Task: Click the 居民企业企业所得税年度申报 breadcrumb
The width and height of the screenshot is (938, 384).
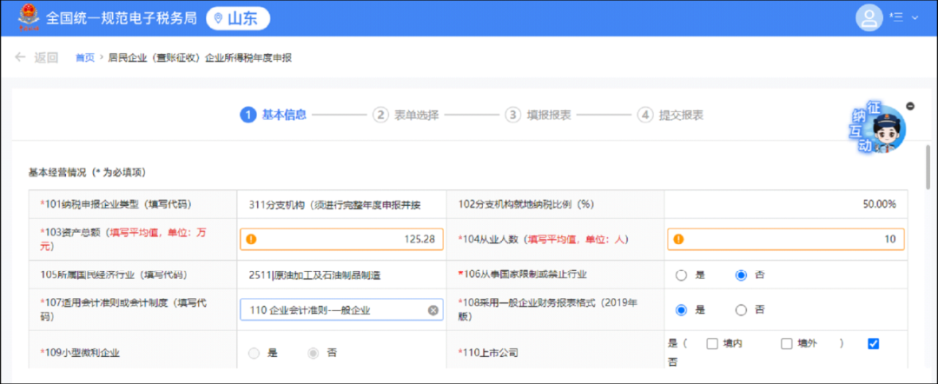Action: coord(200,57)
